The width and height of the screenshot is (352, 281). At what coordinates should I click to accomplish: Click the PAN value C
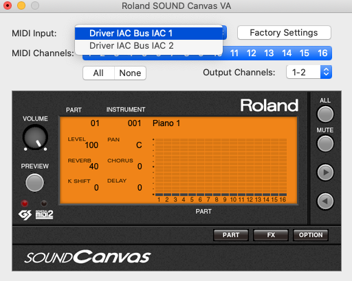[x=139, y=145]
